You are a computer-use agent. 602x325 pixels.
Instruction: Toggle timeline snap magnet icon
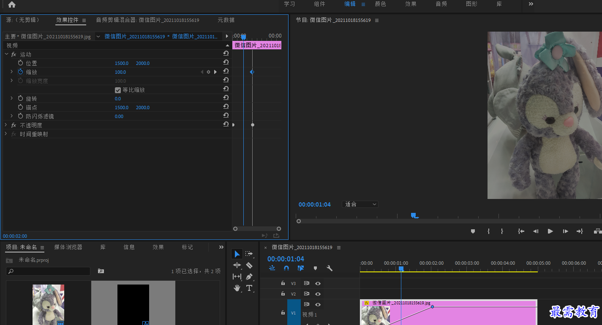tap(286, 268)
